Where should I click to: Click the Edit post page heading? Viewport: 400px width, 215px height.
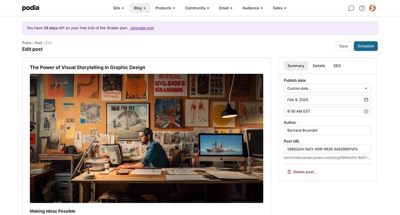pyautogui.click(x=32, y=49)
